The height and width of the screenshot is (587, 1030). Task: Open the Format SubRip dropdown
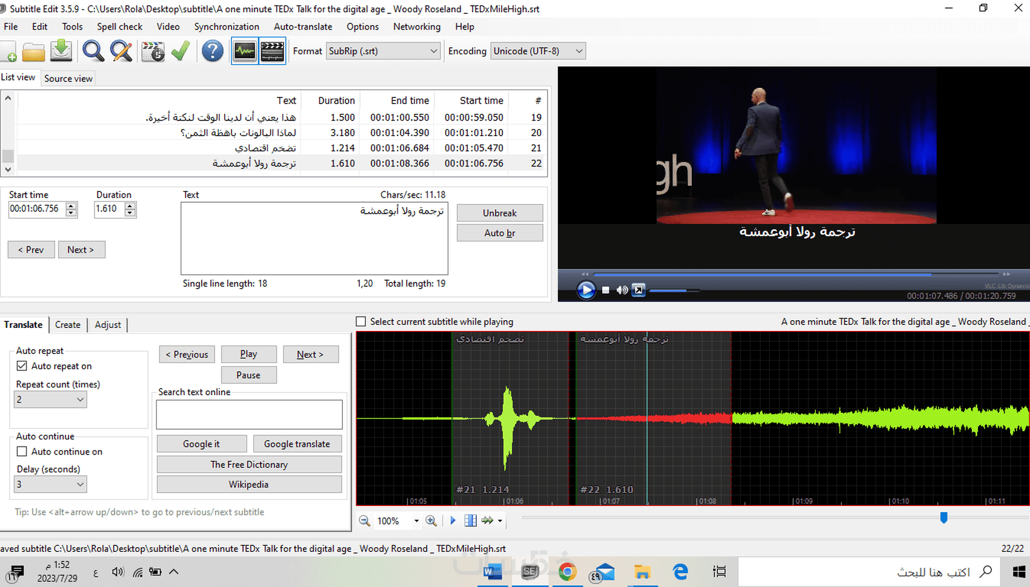(x=383, y=51)
